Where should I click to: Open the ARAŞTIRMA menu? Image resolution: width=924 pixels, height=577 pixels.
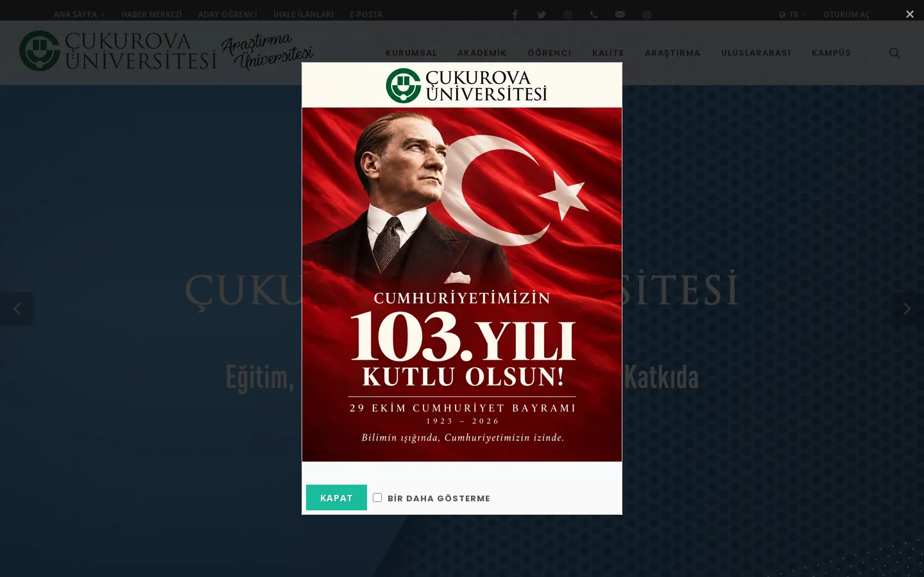[672, 53]
